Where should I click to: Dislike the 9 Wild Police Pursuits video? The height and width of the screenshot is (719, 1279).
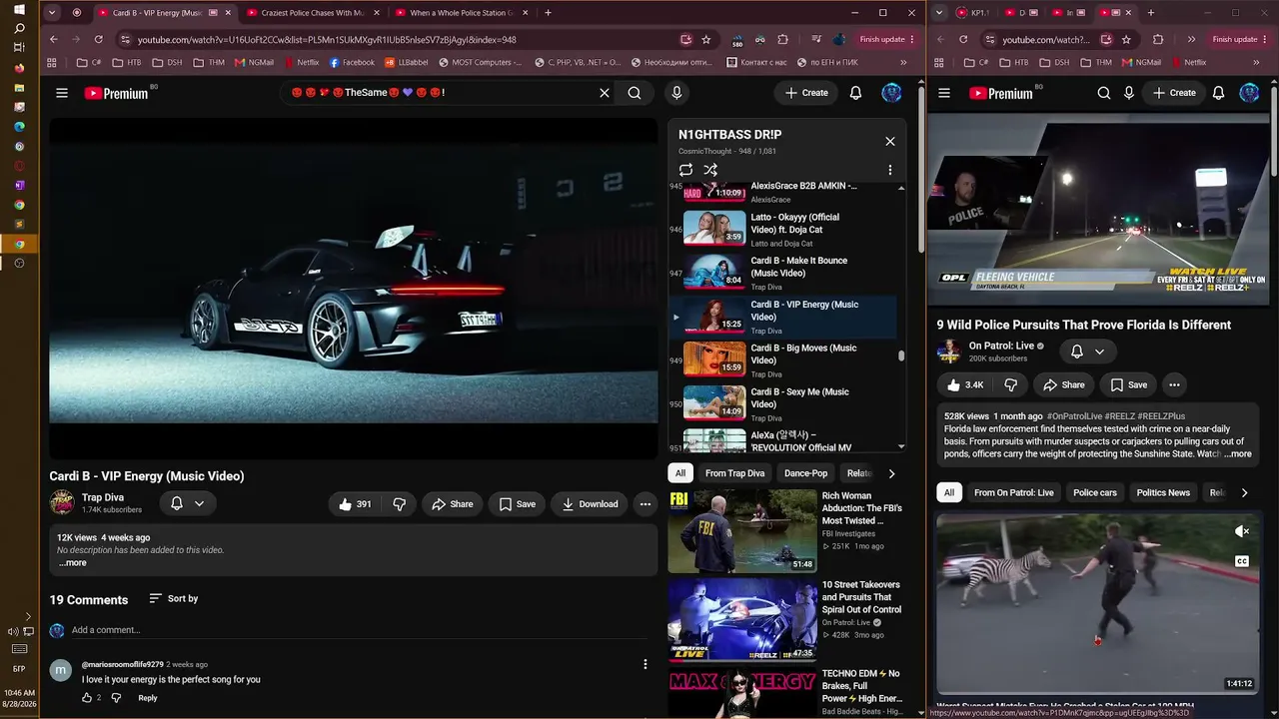click(x=1010, y=384)
